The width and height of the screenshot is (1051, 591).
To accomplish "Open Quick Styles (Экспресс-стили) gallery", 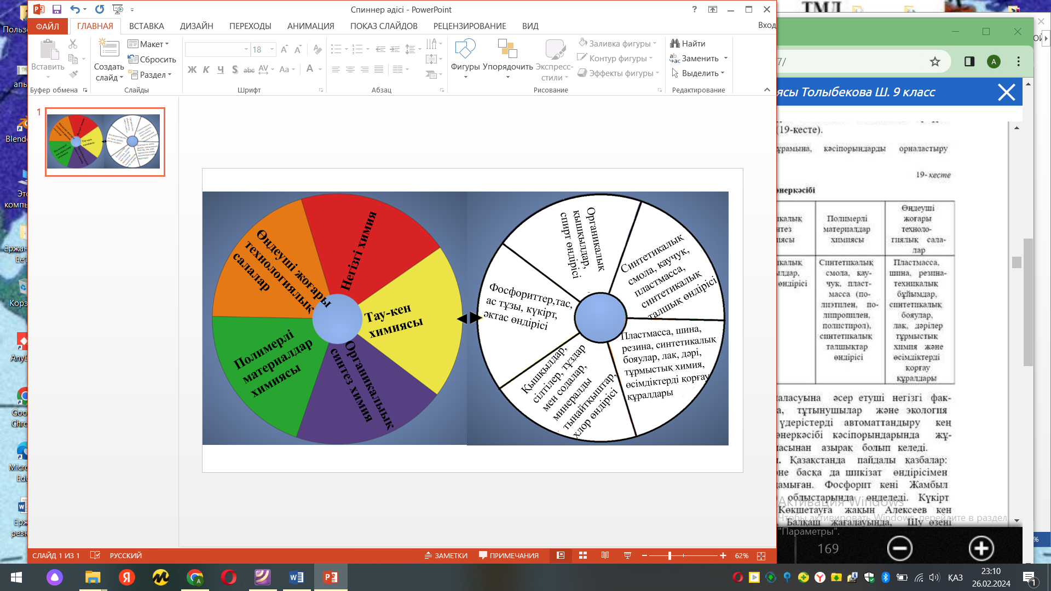I will 554,59.
